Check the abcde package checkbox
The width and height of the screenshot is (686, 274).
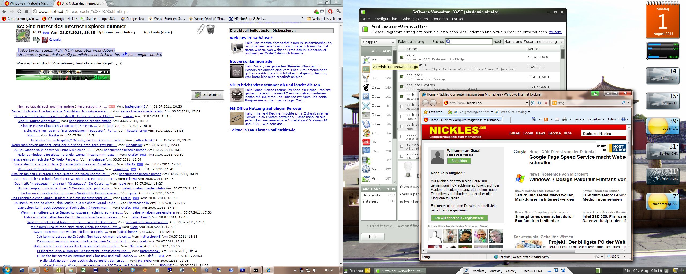point(402,136)
